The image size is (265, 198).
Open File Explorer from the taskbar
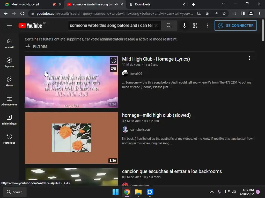click(x=138, y=192)
